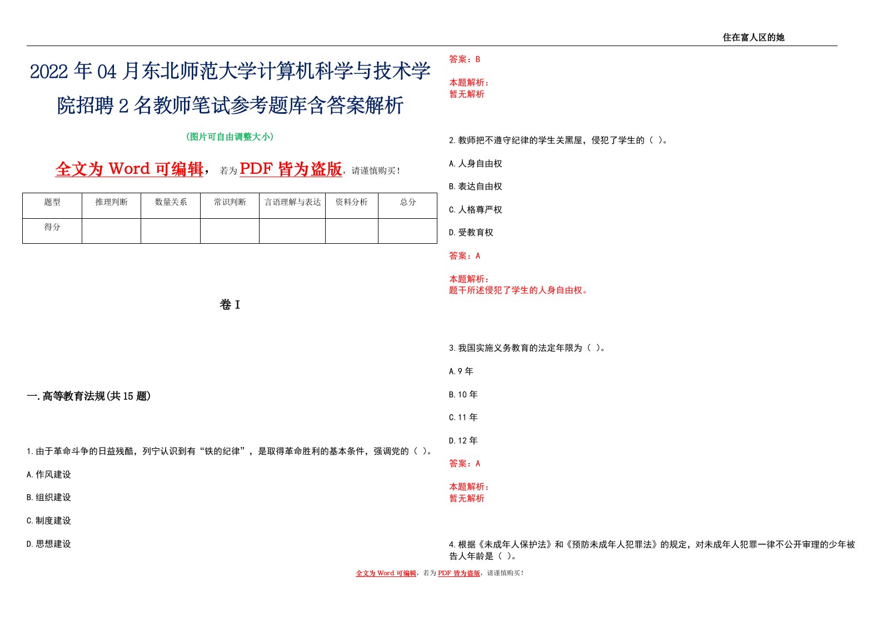This screenshot has height=623, width=882.
Task: Click footer link PDF 皆为盗版
Action: click(x=459, y=573)
